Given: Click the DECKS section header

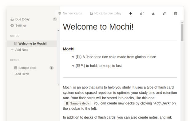Looking at the screenshot, I should (x=15, y=60).
